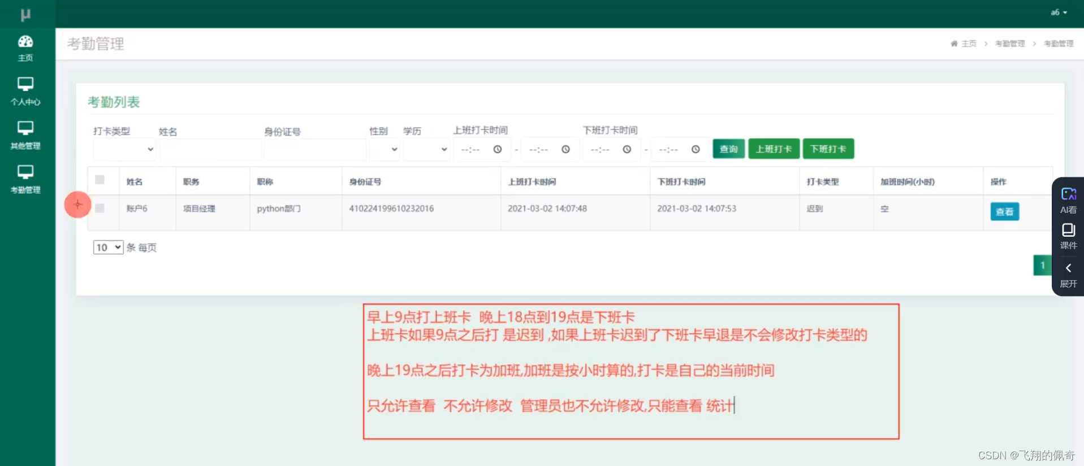The height and width of the screenshot is (466, 1084).
Task: Click 职称 column header
Action: [x=265, y=182]
